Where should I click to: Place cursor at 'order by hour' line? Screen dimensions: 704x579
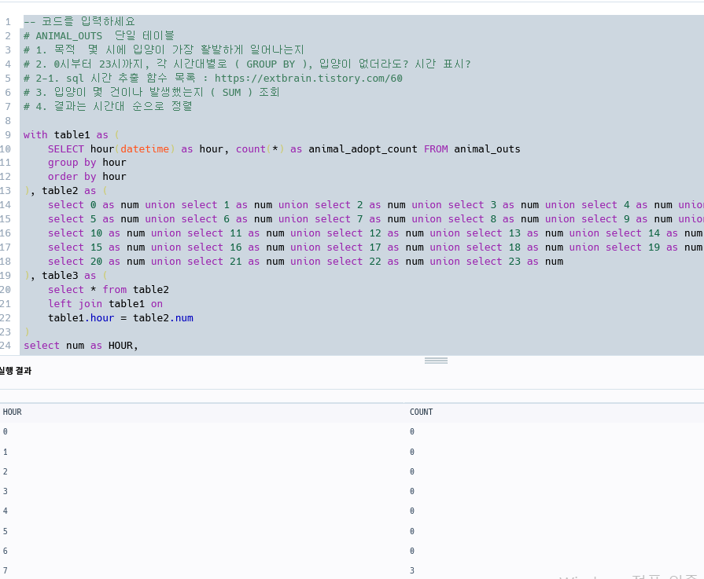[87, 177]
